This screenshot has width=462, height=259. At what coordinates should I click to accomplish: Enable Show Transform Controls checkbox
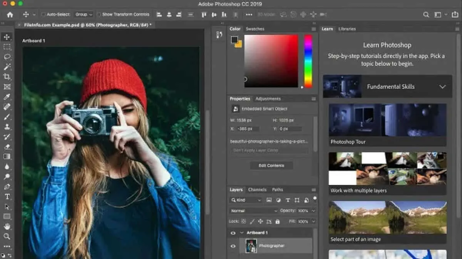(99, 15)
